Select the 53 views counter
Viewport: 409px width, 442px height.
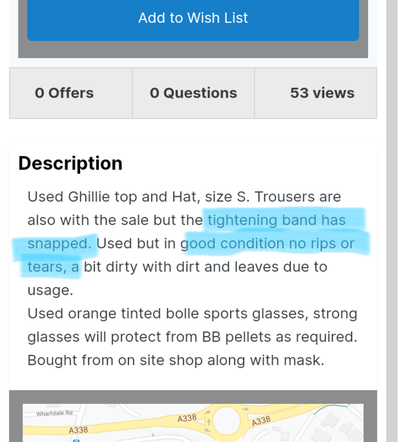click(322, 93)
